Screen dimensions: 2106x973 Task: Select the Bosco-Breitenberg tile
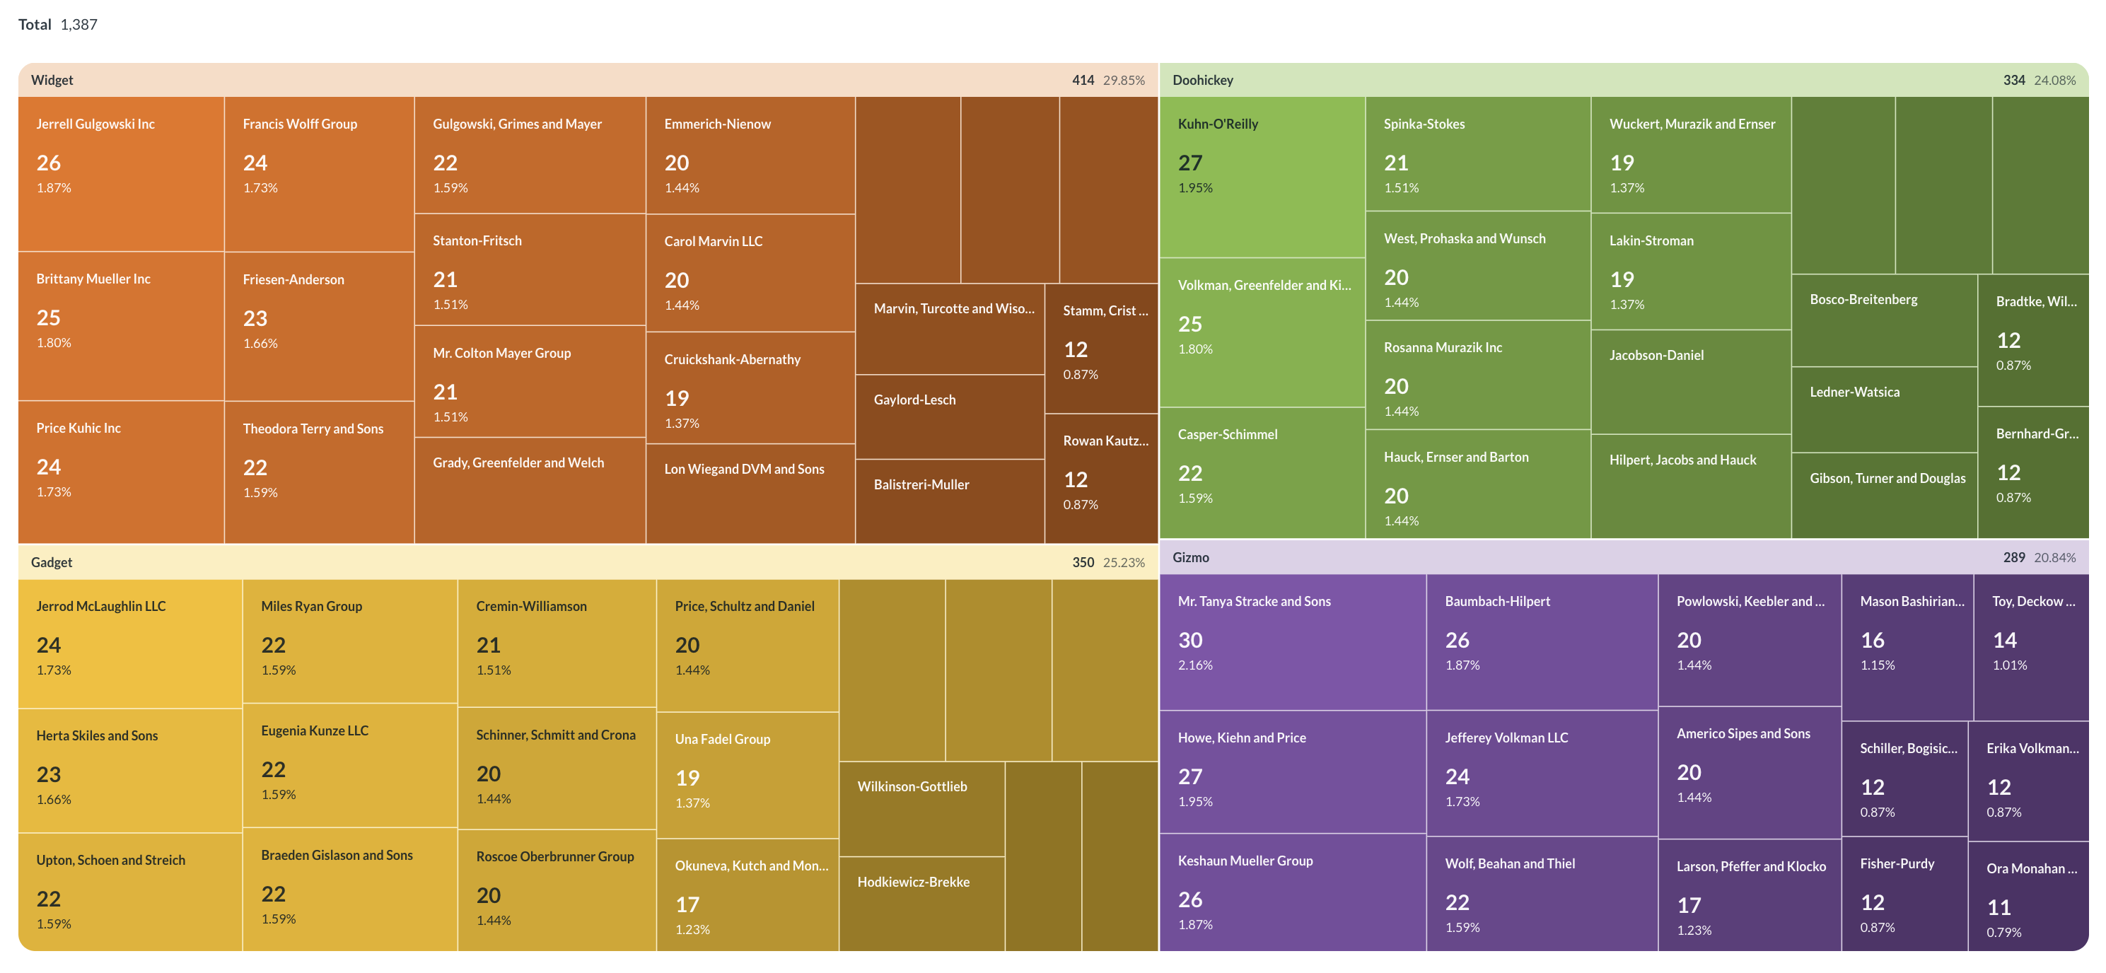(x=1885, y=320)
